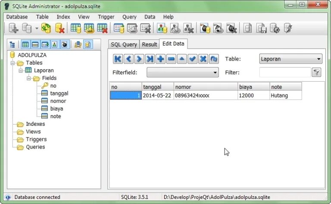Collapse the Fields folder node
This screenshot has width=331, height=204.
[29, 78]
